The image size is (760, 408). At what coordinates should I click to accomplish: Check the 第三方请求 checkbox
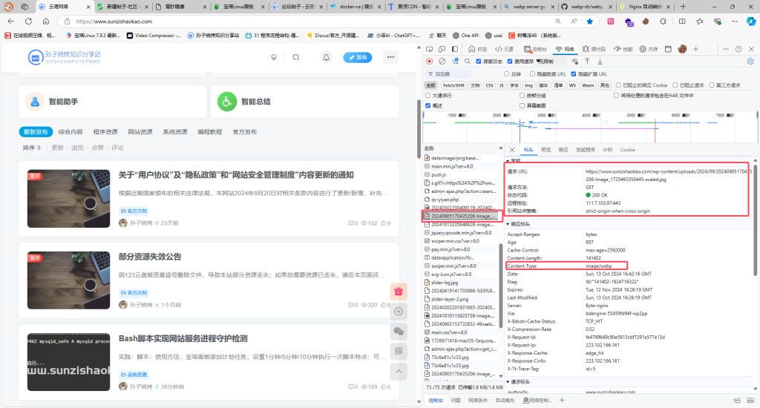click(712, 85)
